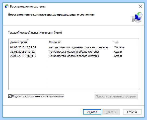
Task: Click the Система type cell
Action: 119,47
